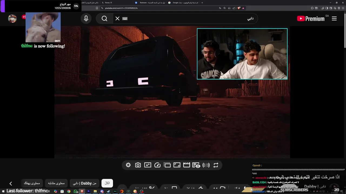The height and width of the screenshot is (194, 346).
Task: Open the zoom magnifier icon in address bar
Action: 225,8
